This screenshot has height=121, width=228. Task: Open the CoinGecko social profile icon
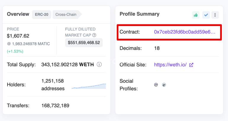point(164,85)
